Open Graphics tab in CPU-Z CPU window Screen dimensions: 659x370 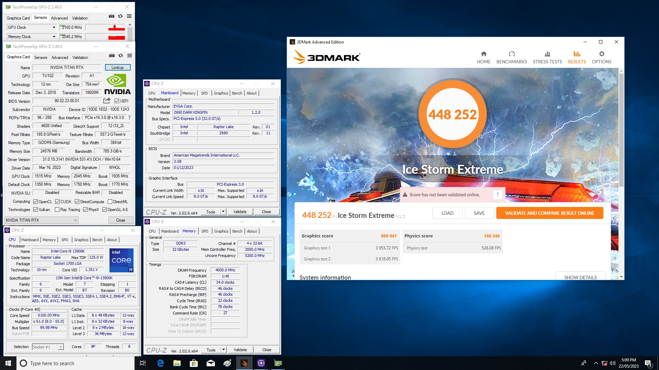tap(81, 240)
